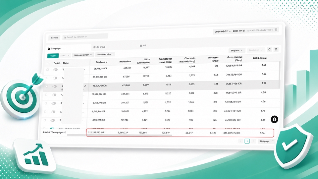Click the edit pencil on third campaign

(x=85, y=86)
